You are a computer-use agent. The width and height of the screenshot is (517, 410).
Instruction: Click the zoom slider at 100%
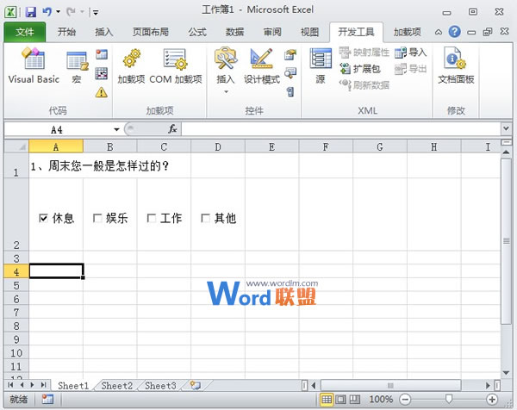pyautogui.click(x=449, y=400)
